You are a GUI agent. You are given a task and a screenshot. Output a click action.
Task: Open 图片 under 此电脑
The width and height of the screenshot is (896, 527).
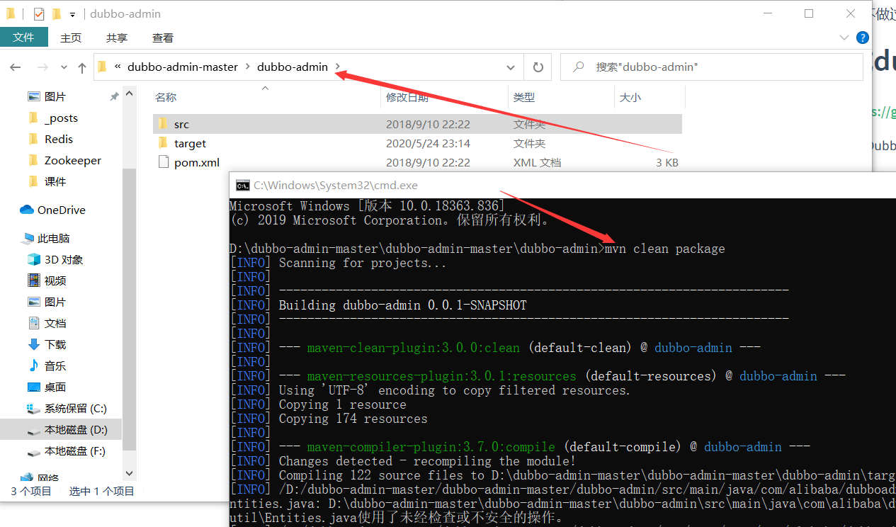pos(55,302)
